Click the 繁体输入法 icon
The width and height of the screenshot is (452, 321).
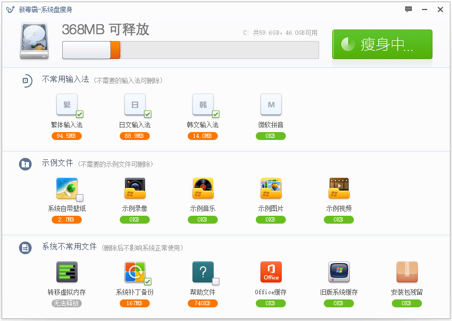[67, 104]
